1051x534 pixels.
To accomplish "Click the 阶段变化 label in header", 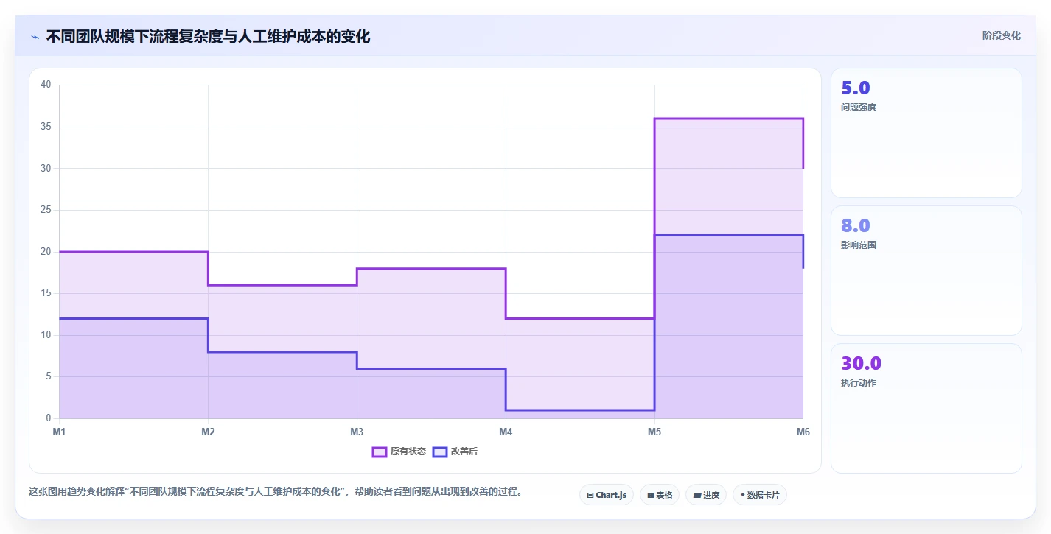I will [1002, 35].
